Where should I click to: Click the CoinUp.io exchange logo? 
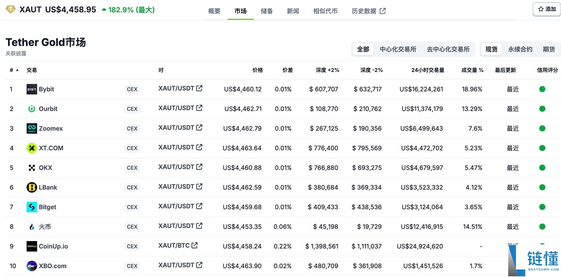[x=31, y=246]
